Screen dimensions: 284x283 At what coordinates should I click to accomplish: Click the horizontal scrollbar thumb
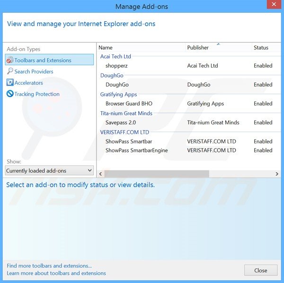coord(157,174)
